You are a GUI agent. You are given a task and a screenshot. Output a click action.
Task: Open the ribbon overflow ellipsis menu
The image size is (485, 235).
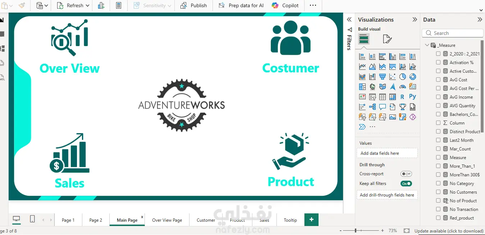(313, 5)
